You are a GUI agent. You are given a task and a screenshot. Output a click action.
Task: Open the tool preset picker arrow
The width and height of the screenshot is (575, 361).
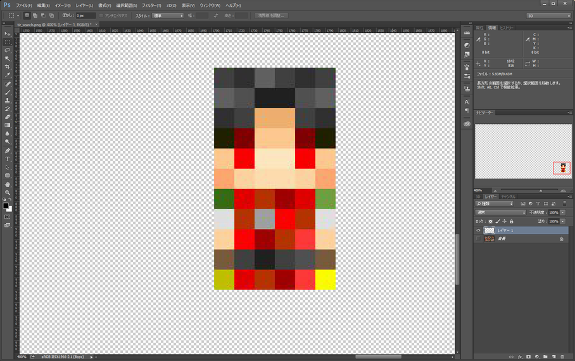click(x=18, y=16)
